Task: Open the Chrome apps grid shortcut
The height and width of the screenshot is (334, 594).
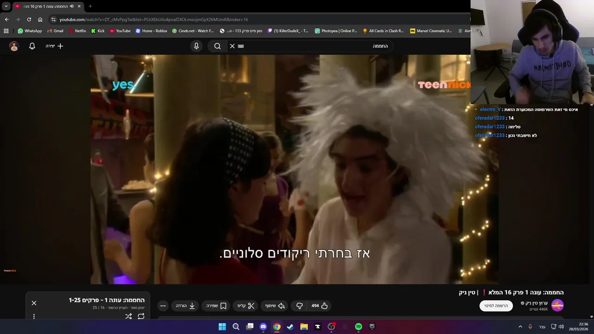Action: [x=6, y=31]
